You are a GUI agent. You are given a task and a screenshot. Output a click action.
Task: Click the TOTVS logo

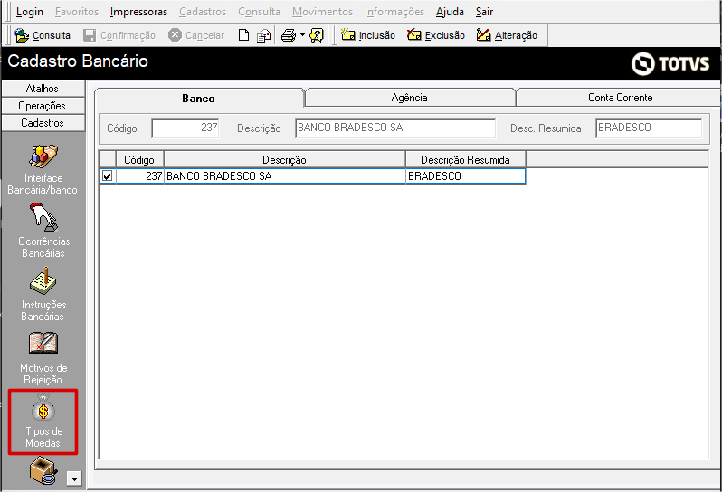pos(670,63)
